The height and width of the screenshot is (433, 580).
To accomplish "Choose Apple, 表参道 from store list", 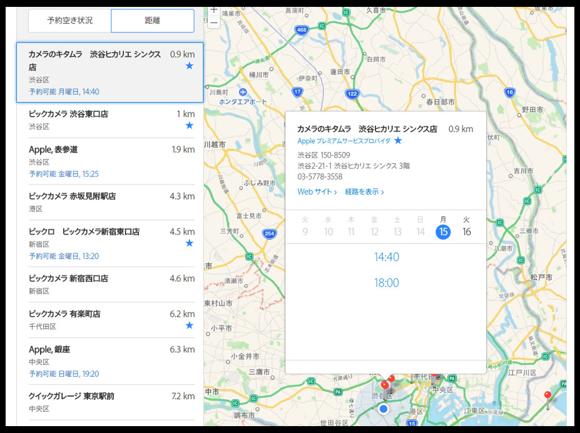I will tap(112, 161).
